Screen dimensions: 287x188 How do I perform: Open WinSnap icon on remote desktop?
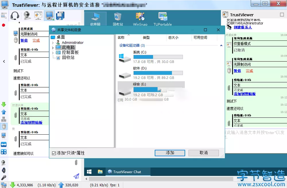[x=140, y=19]
